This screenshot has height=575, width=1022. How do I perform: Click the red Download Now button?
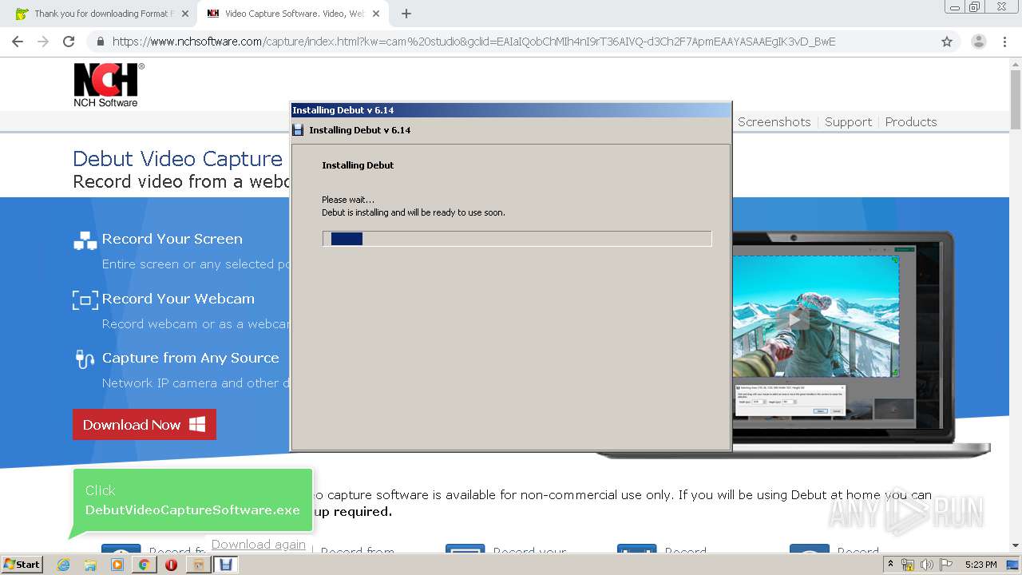pos(145,425)
